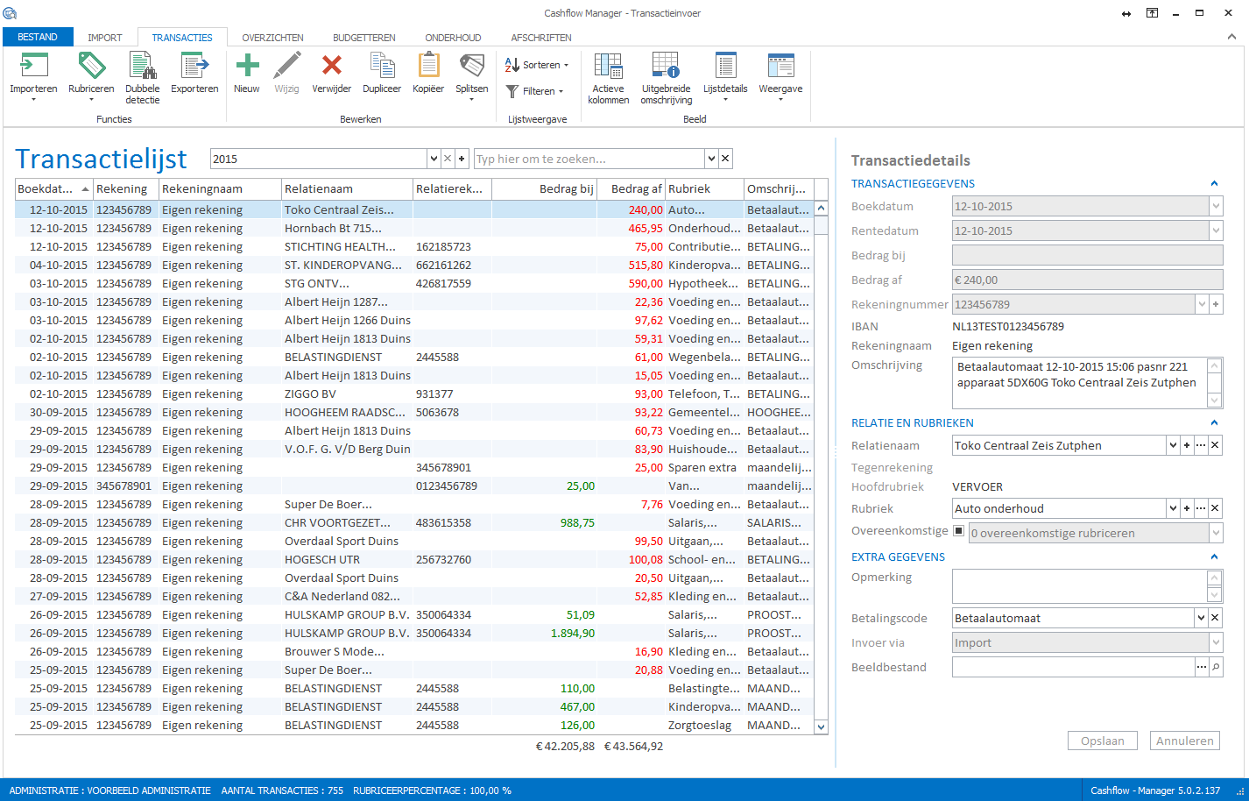The image size is (1249, 801).
Task: Open the search field dropdown arrow
Action: tap(712, 159)
